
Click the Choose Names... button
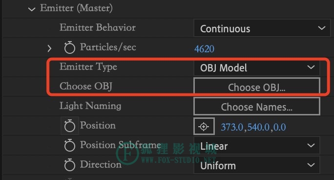tap(257, 107)
